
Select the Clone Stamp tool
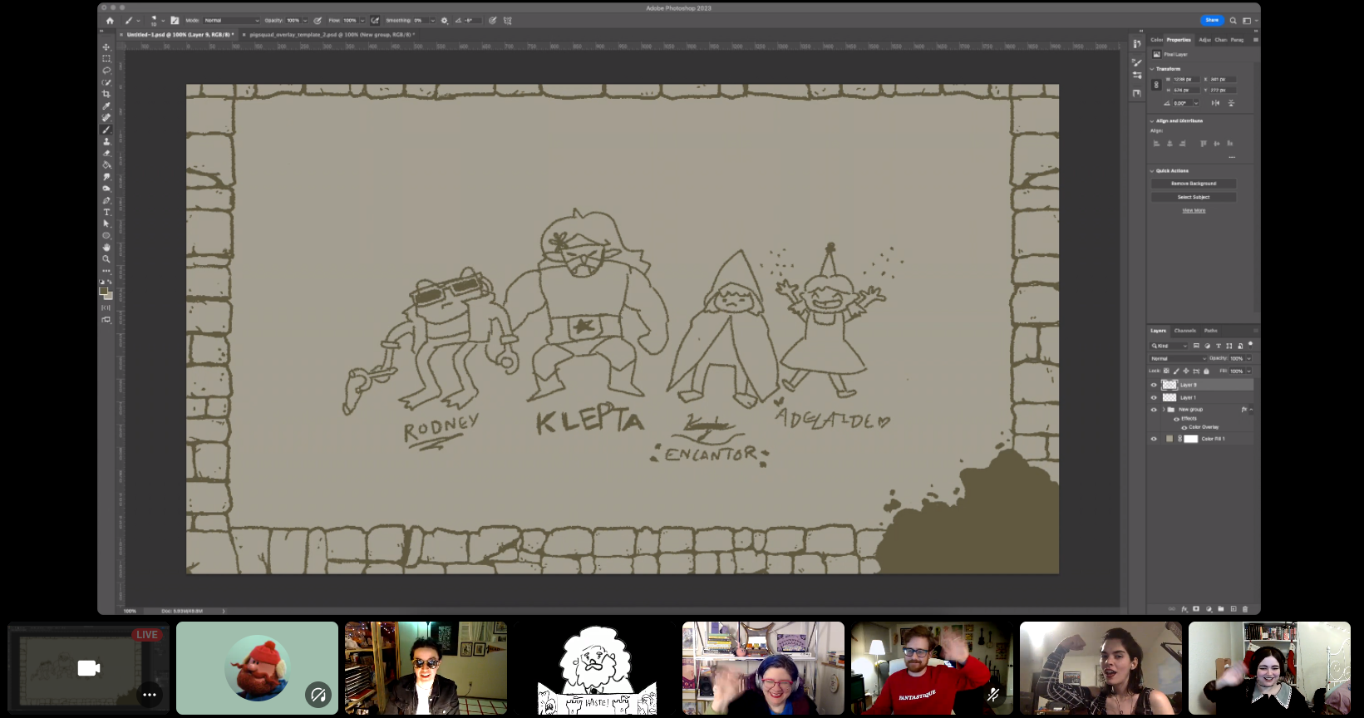tap(106, 141)
